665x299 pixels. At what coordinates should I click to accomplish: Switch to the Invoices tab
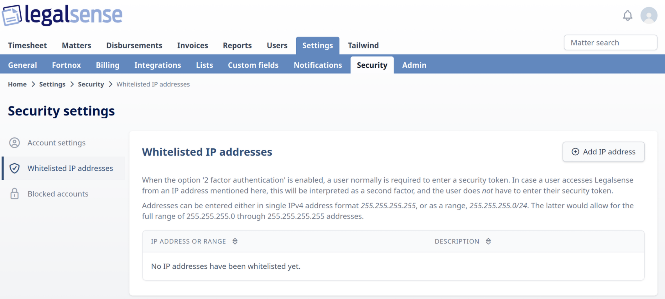pos(192,45)
